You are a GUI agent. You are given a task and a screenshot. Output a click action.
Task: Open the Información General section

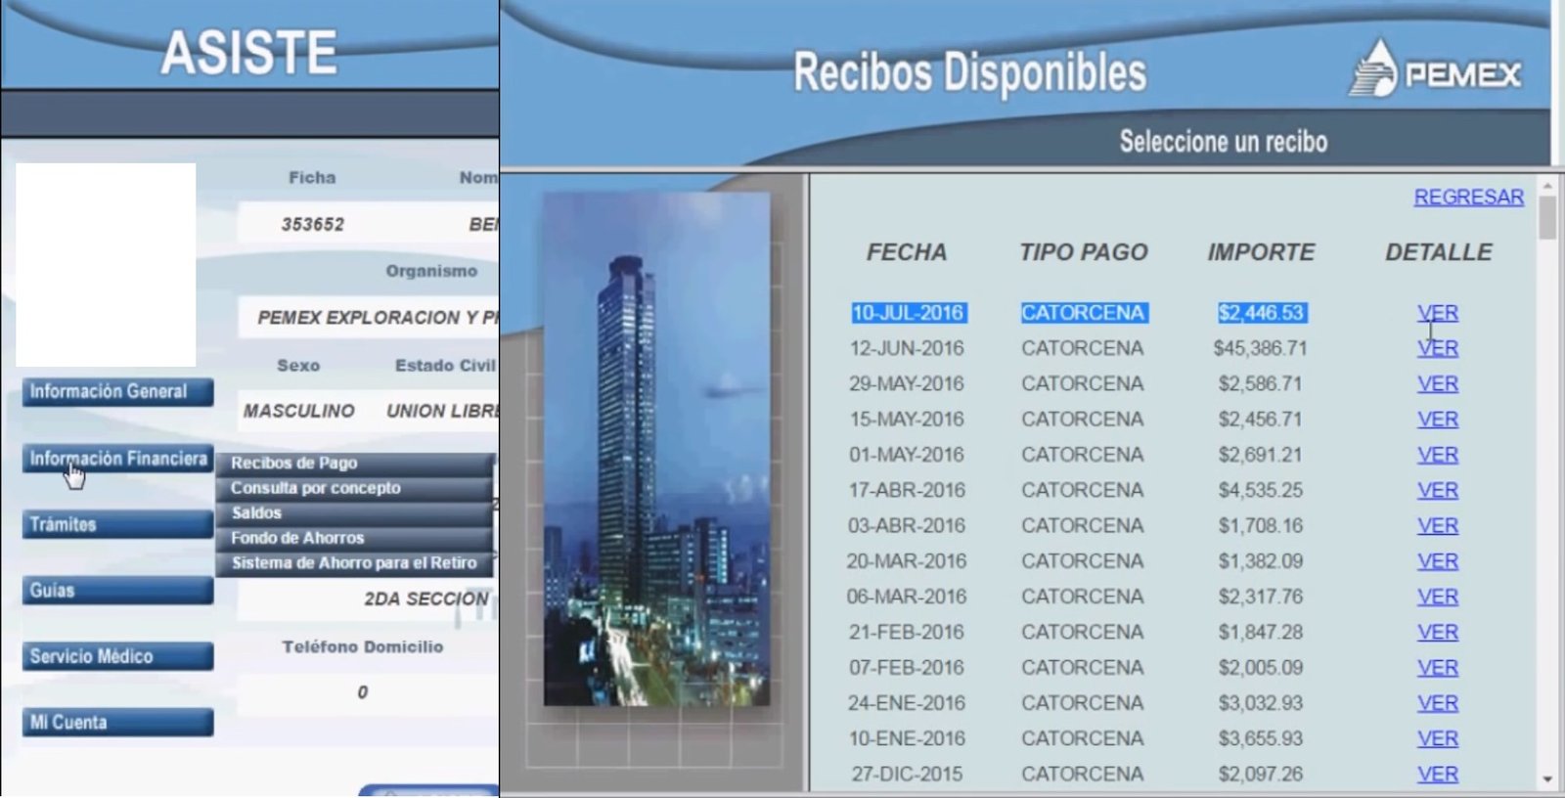pos(117,392)
